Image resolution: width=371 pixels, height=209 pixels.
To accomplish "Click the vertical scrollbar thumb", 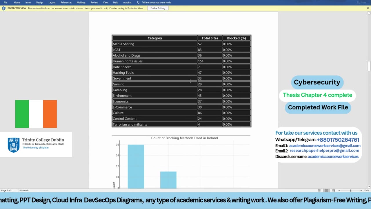I will 369,66.
